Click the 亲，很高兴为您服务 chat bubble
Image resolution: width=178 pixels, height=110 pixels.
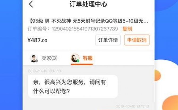[x=73, y=86]
